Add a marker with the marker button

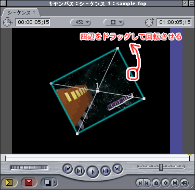pos(157,183)
